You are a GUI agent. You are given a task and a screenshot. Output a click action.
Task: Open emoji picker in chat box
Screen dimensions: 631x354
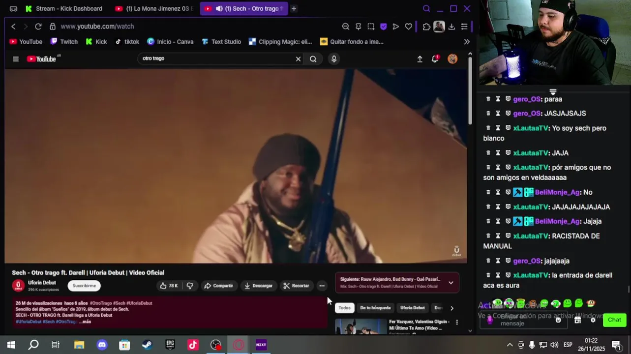point(558,320)
